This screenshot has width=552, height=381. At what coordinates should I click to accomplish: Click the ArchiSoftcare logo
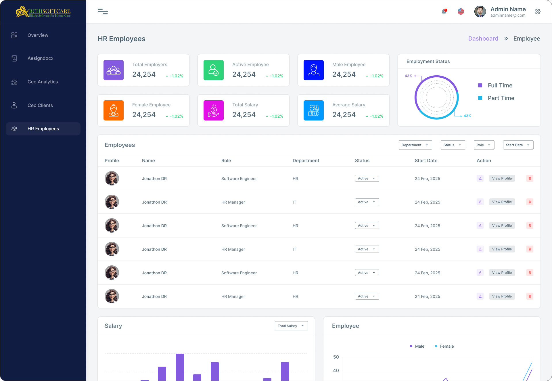pos(43,12)
